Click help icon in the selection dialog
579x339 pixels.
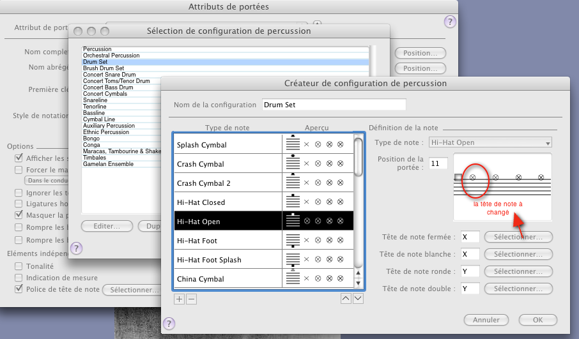[76, 248]
